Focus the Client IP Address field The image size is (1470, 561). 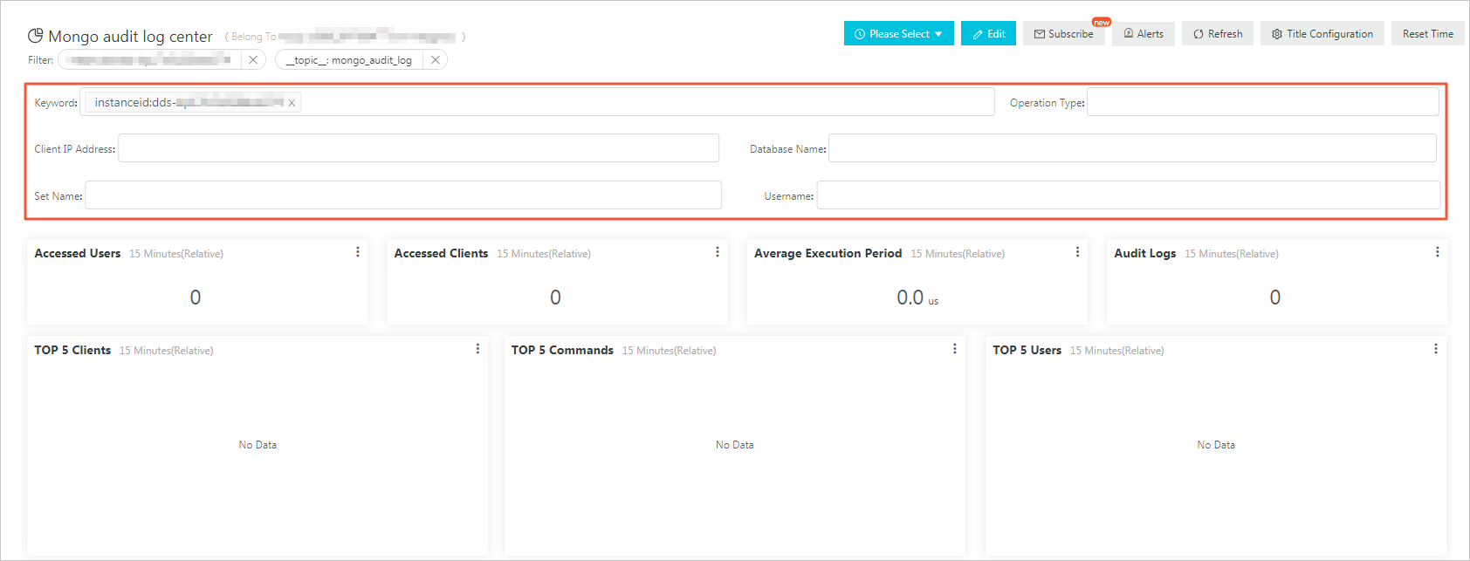pos(418,148)
